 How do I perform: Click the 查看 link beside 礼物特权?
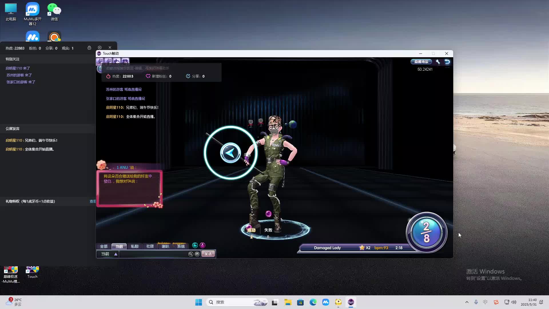[x=93, y=201]
